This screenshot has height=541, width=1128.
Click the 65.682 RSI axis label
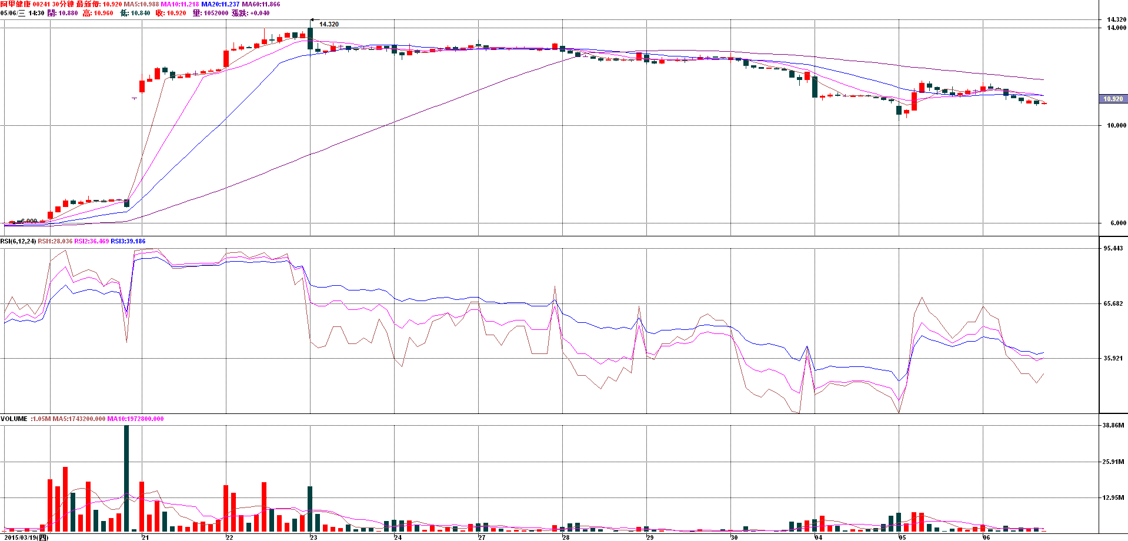pos(1113,303)
